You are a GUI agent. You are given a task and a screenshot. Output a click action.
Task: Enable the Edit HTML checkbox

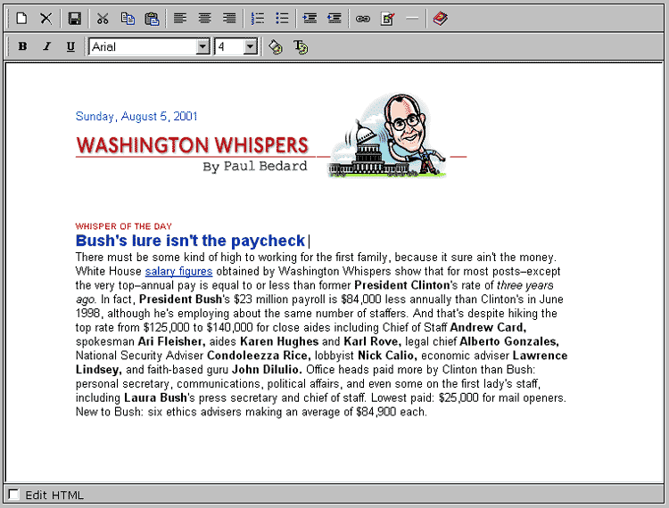tap(13, 495)
